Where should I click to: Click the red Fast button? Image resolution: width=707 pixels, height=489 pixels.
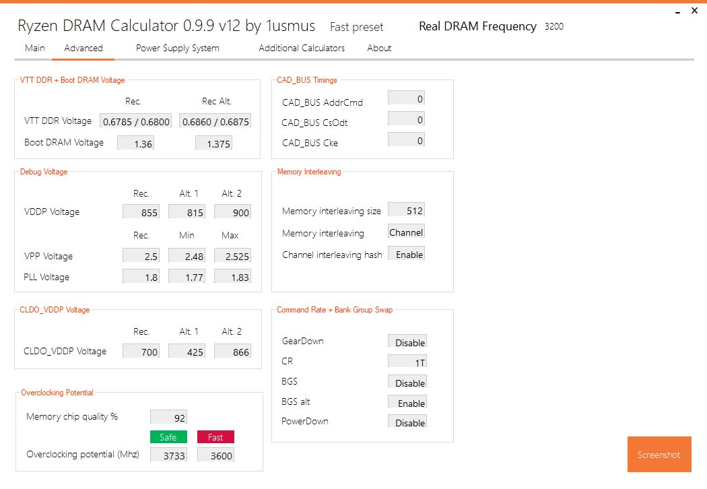215,437
